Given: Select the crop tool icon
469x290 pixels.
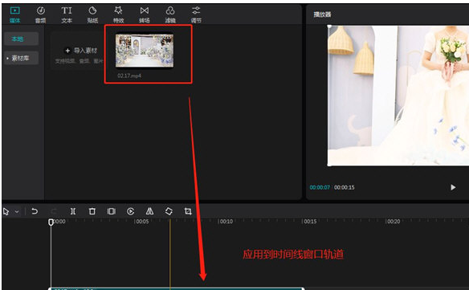Looking at the screenshot, I should [x=188, y=211].
